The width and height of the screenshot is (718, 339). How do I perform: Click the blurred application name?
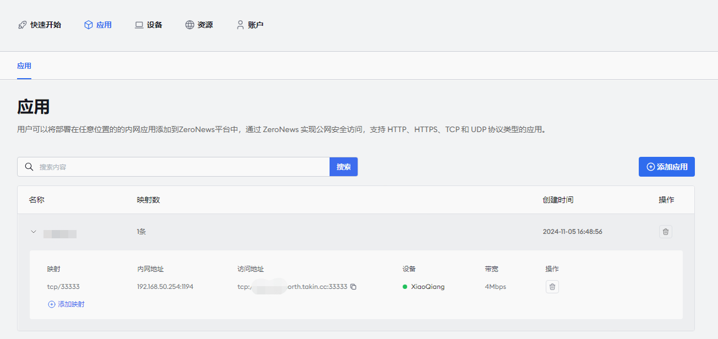click(60, 234)
